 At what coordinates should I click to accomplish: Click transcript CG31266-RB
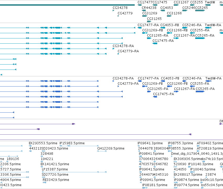coord(177,30)
